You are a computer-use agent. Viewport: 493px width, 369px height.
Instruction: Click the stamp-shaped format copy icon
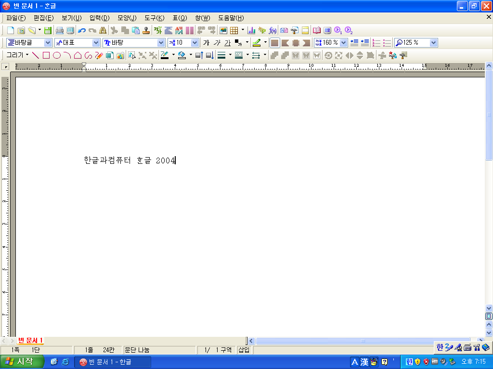coord(146,30)
